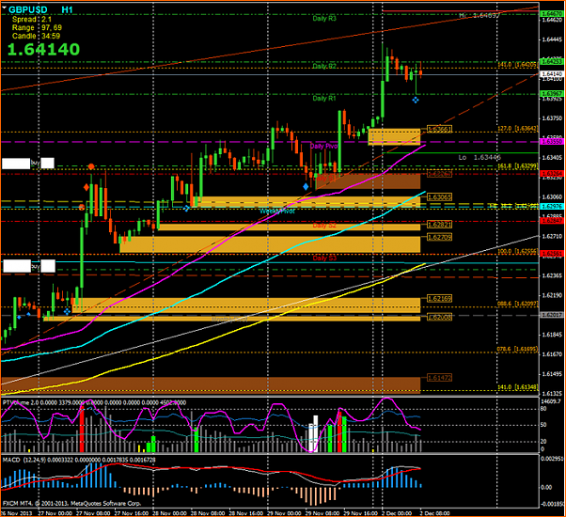Click the 28 Nov 08:00 time axis label
This screenshot has height=517, width=566.
coord(208,513)
